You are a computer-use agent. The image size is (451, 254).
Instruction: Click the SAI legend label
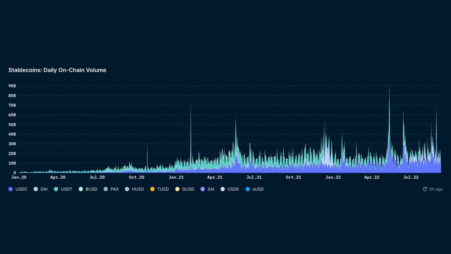[210, 189]
